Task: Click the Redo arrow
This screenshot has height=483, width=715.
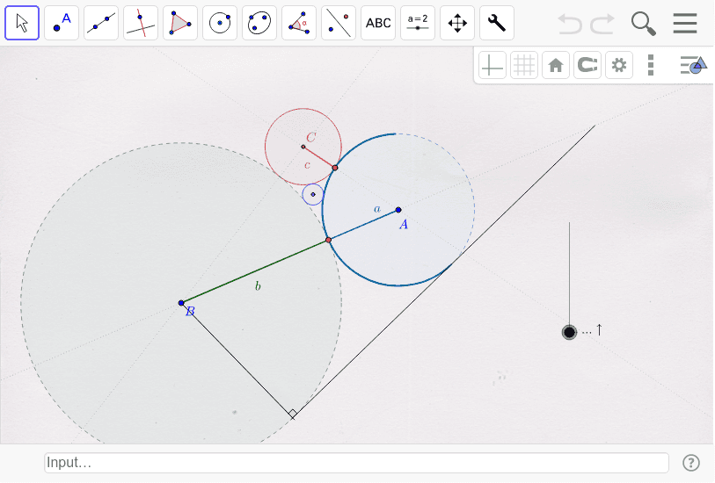Action: pos(602,23)
